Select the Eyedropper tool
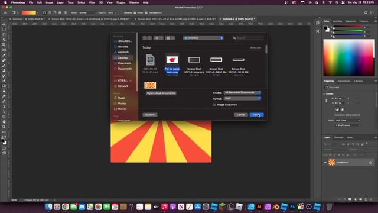This screenshot has width=378, height=213. tap(4, 55)
